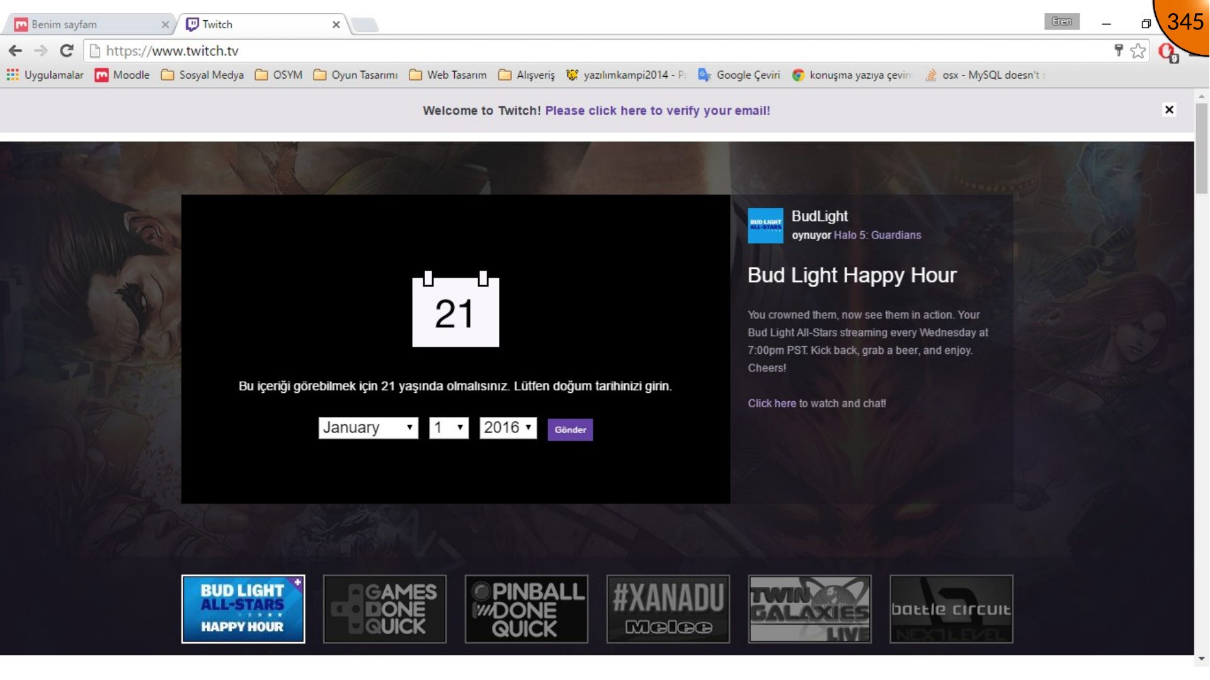This screenshot has width=1210, height=680.
Task: Open Halo 5: Guardians game link
Action: 877,235
